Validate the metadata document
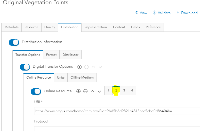Screen dimensions: 200x131 click(162, 13)
